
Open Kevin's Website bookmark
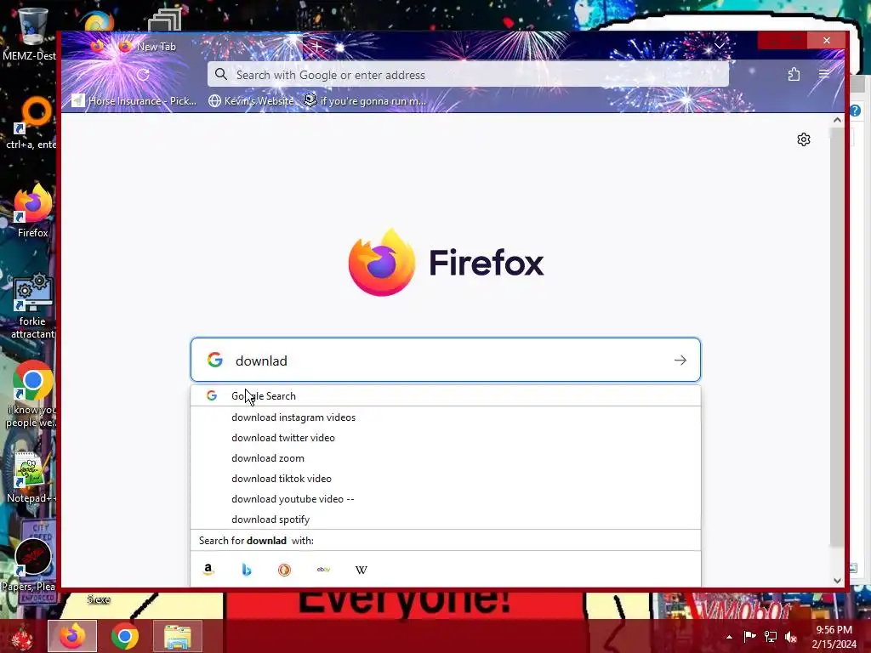[251, 101]
